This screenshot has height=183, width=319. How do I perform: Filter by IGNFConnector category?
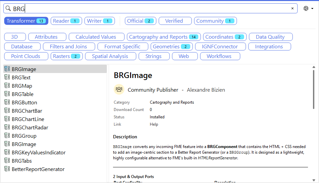point(220,46)
